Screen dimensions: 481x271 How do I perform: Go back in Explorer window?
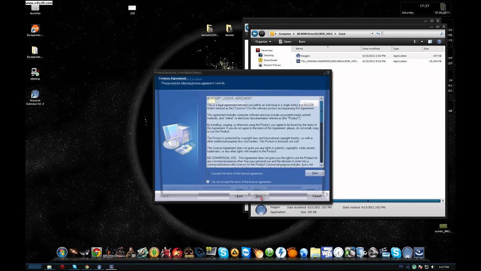click(x=254, y=33)
